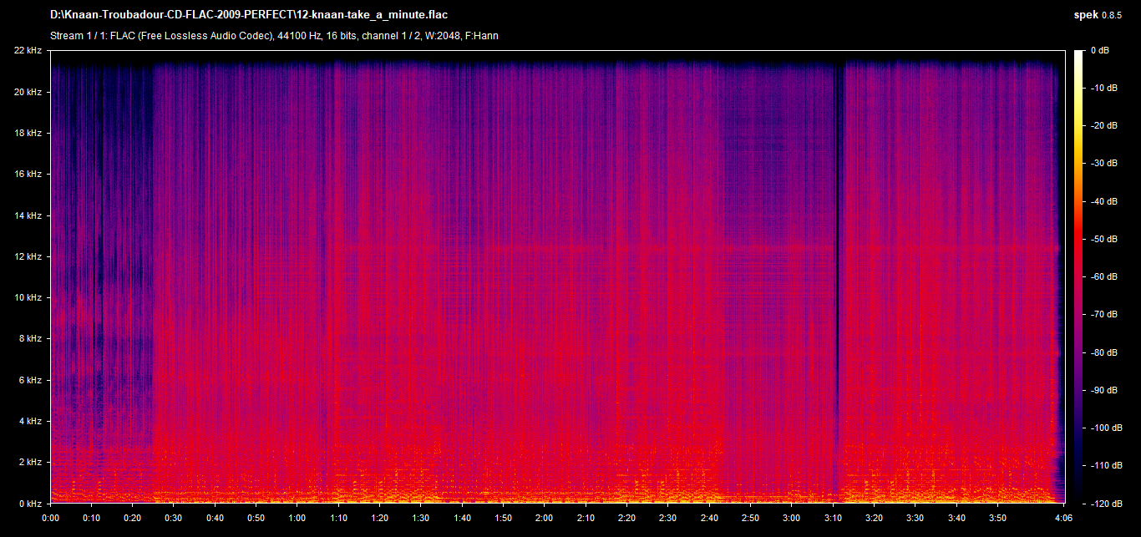Click the stream info line with 44100 Hz
Viewport: 1141px width, 537px height.
click(275, 36)
